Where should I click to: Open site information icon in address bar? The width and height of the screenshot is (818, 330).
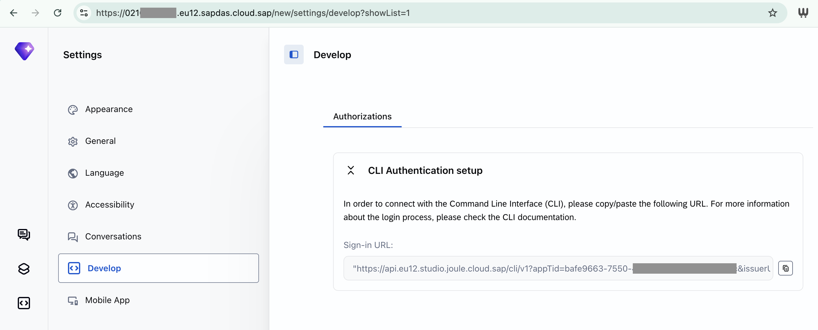tap(84, 13)
